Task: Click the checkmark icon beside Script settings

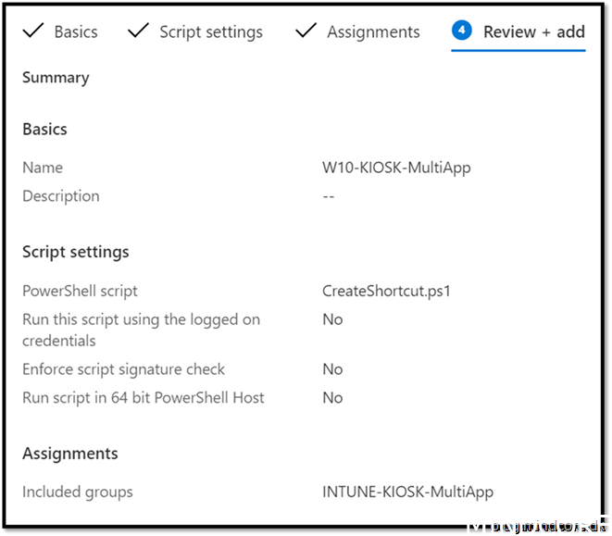Action: coord(138,31)
